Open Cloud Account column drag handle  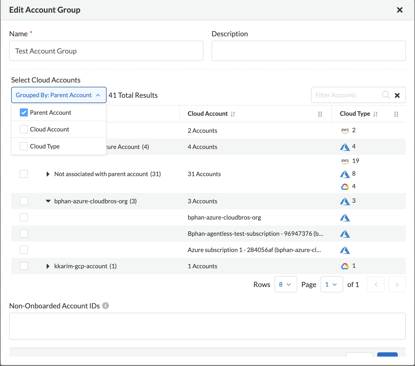(x=320, y=114)
